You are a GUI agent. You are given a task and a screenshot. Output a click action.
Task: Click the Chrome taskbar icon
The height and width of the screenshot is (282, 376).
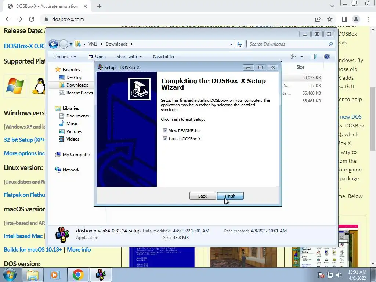click(x=78, y=275)
